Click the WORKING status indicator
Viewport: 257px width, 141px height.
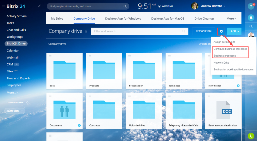tap(166, 6)
